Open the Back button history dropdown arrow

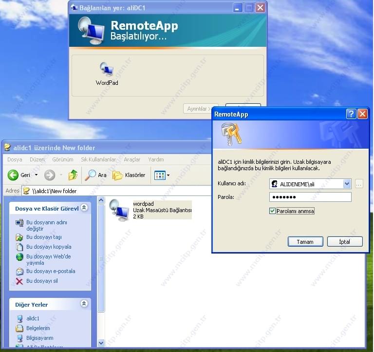click(36, 175)
